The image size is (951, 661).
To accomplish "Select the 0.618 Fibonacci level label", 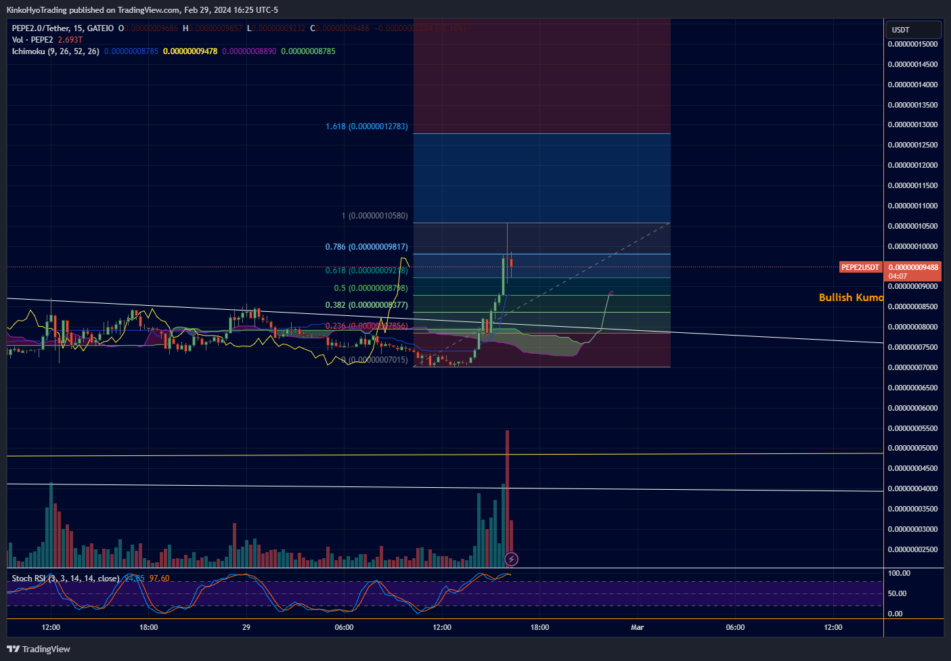I will 367,270.
